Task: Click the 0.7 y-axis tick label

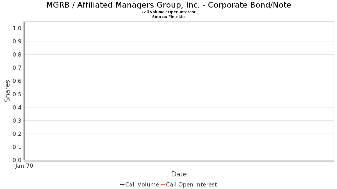Action: 17,68
